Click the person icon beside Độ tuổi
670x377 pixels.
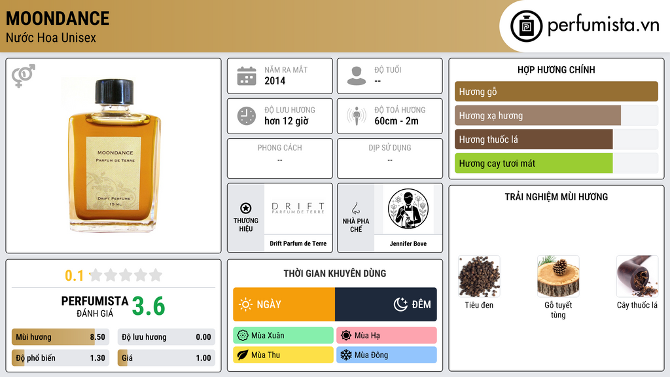pyautogui.click(x=357, y=76)
